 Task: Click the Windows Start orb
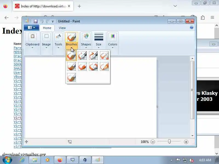coord(7,160)
